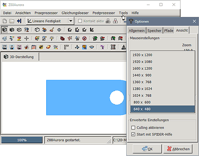Select the highlighted 640 x 480 entry
Image resolution: width=199 pixels, height=156 pixels.
tap(162, 109)
